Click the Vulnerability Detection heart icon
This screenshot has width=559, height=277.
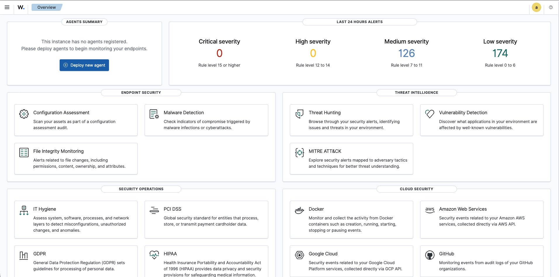point(430,114)
